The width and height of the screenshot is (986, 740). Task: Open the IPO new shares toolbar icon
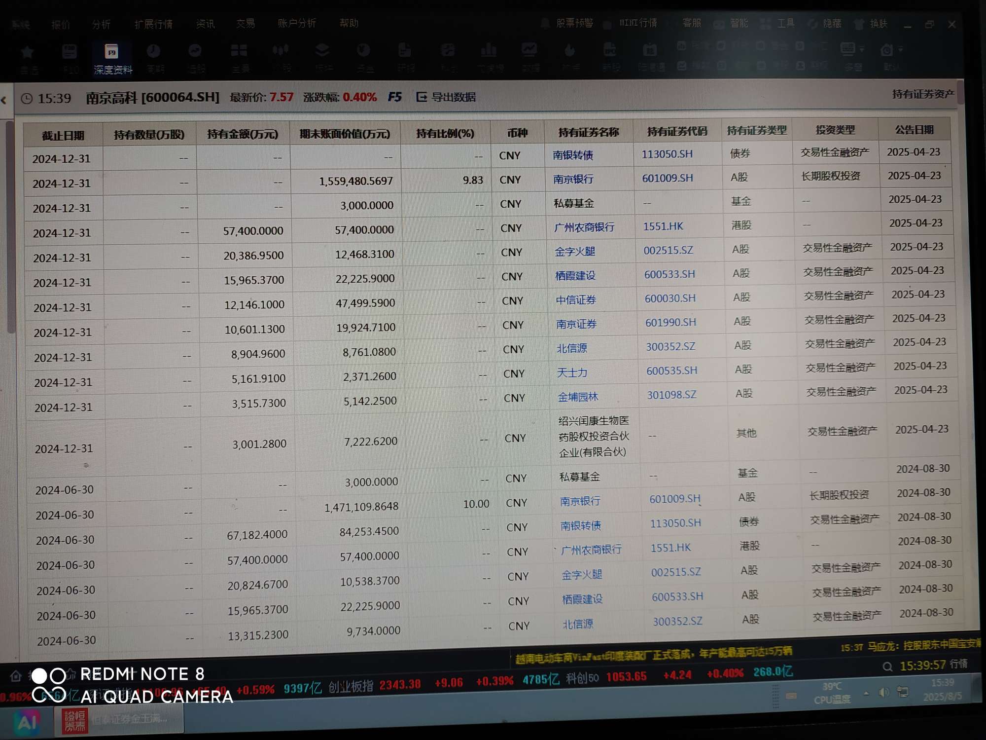(x=610, y=50)
